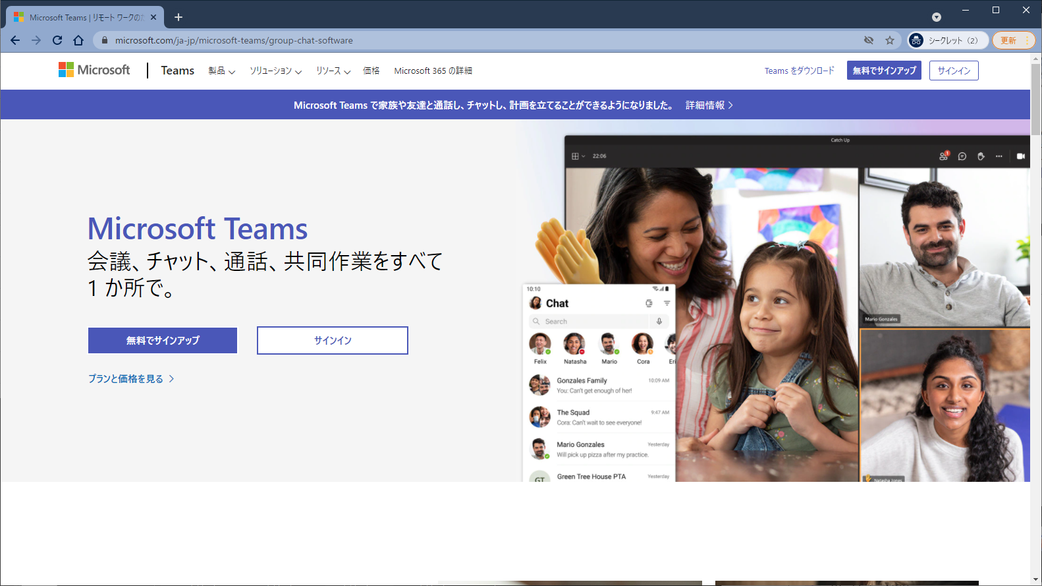Expand the リソース menu
Image resolution: width=1042 pixels, height=586 pixels.
coord(333,71)
